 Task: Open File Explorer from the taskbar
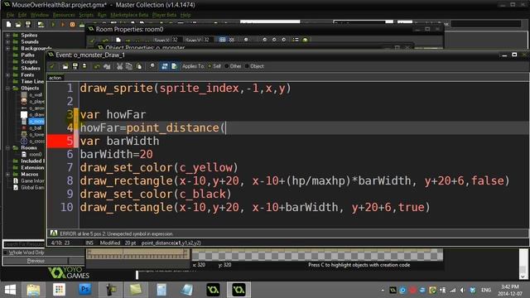tap(33, 290)
